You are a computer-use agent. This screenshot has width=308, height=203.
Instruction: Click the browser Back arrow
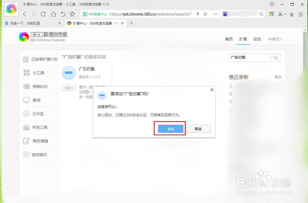click(25, 14)
